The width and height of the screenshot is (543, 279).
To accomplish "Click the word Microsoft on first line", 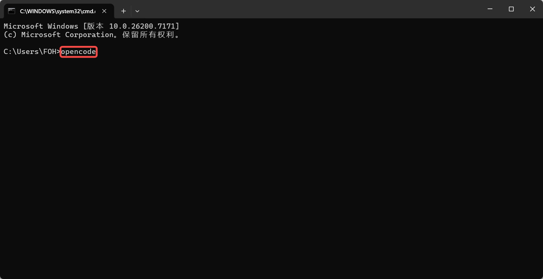I will [x=23, y=26].
